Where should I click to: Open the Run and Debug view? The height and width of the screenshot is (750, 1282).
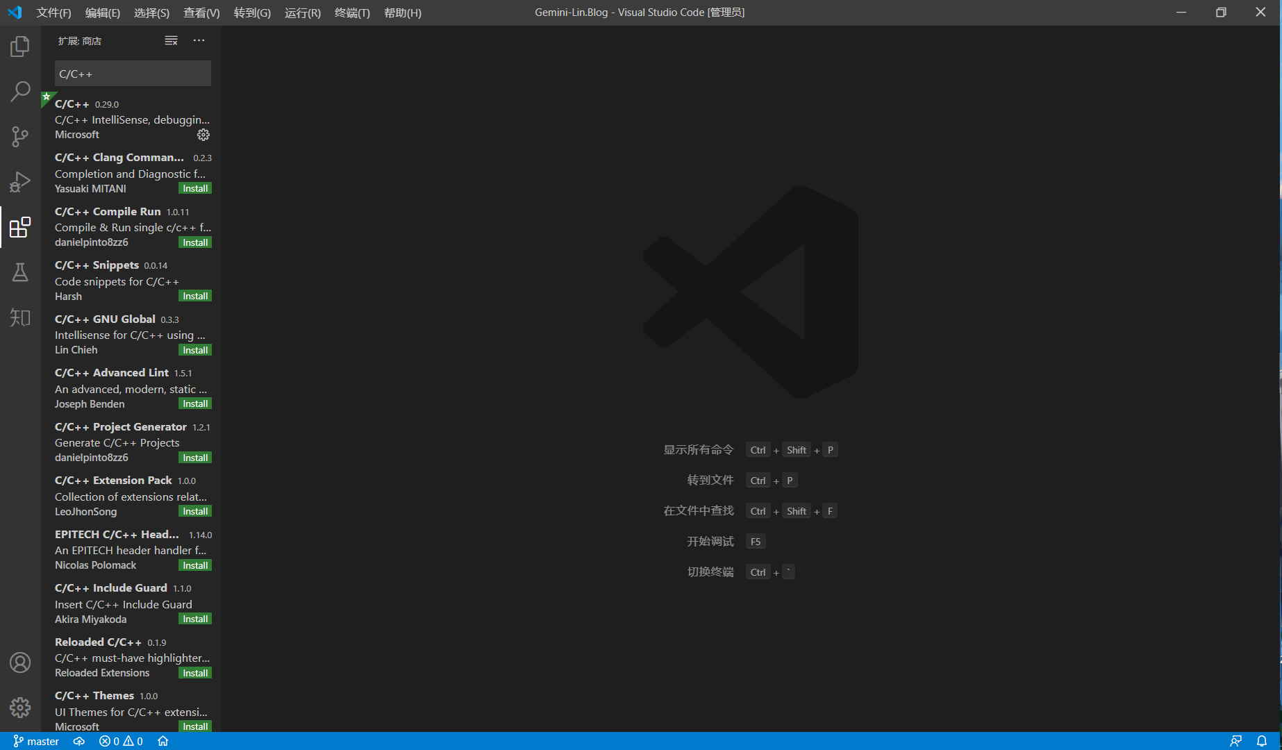tap(20, 182)
